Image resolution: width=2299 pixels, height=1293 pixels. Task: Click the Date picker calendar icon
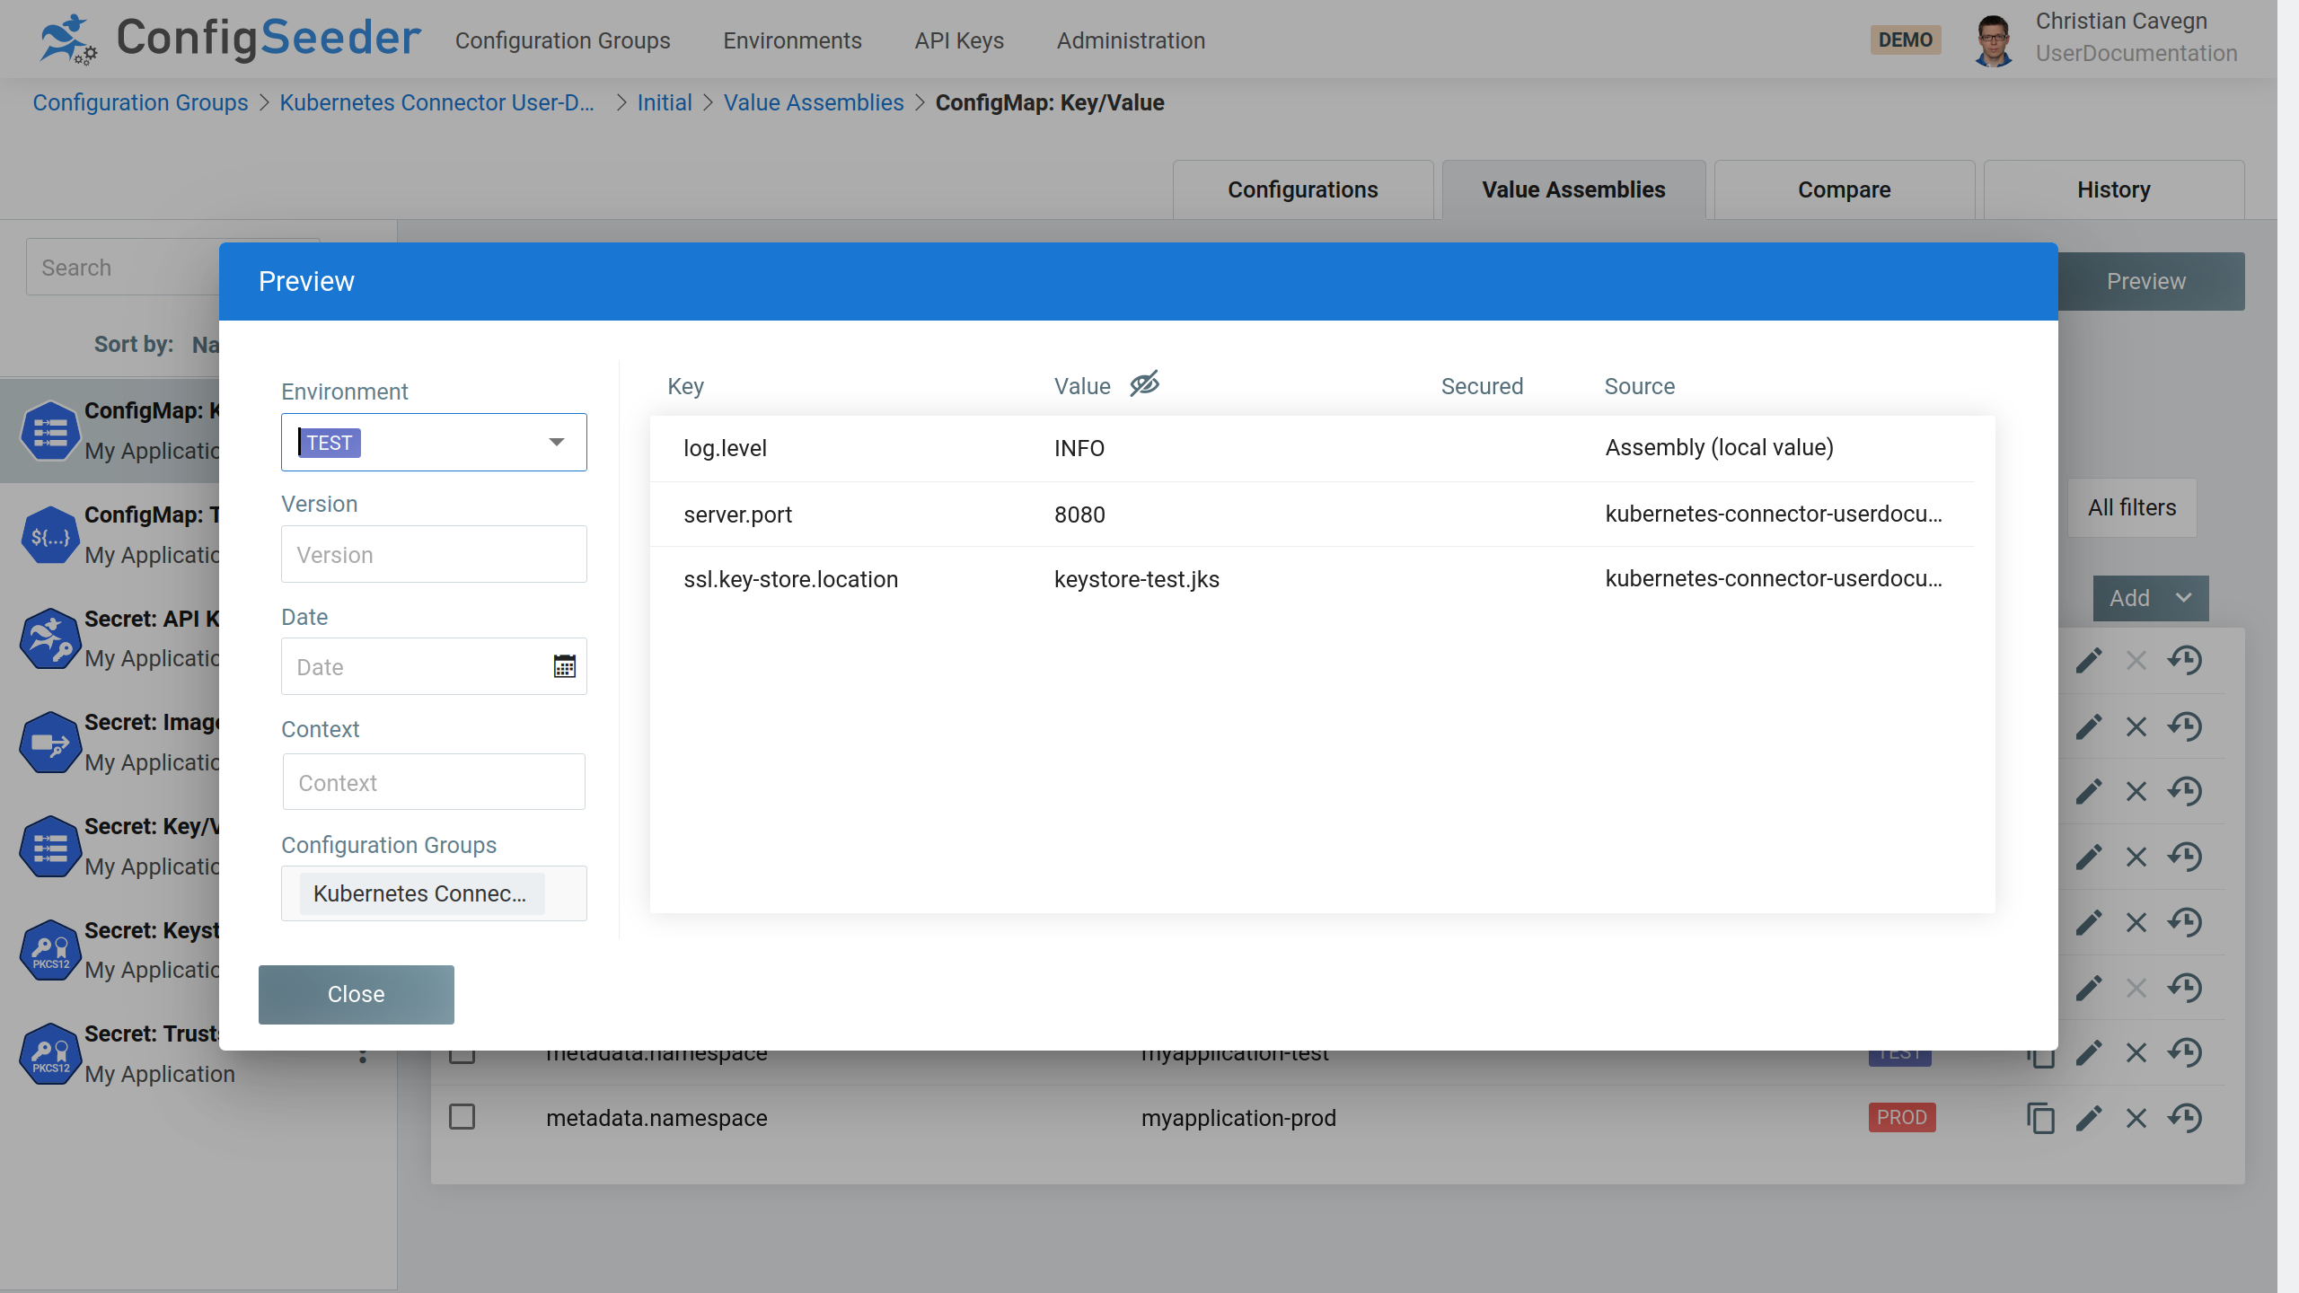[564, 664]
